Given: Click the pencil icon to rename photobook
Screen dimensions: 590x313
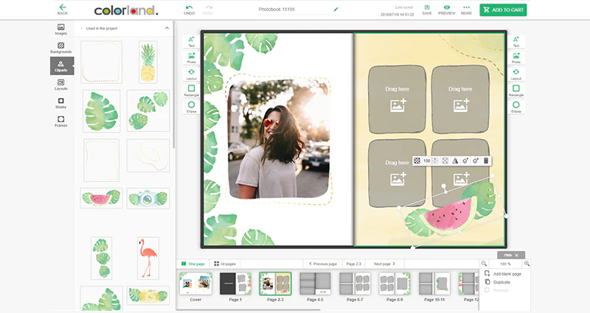Looking at the screenshot, I should pyautogui.click(x=336, y=9).
